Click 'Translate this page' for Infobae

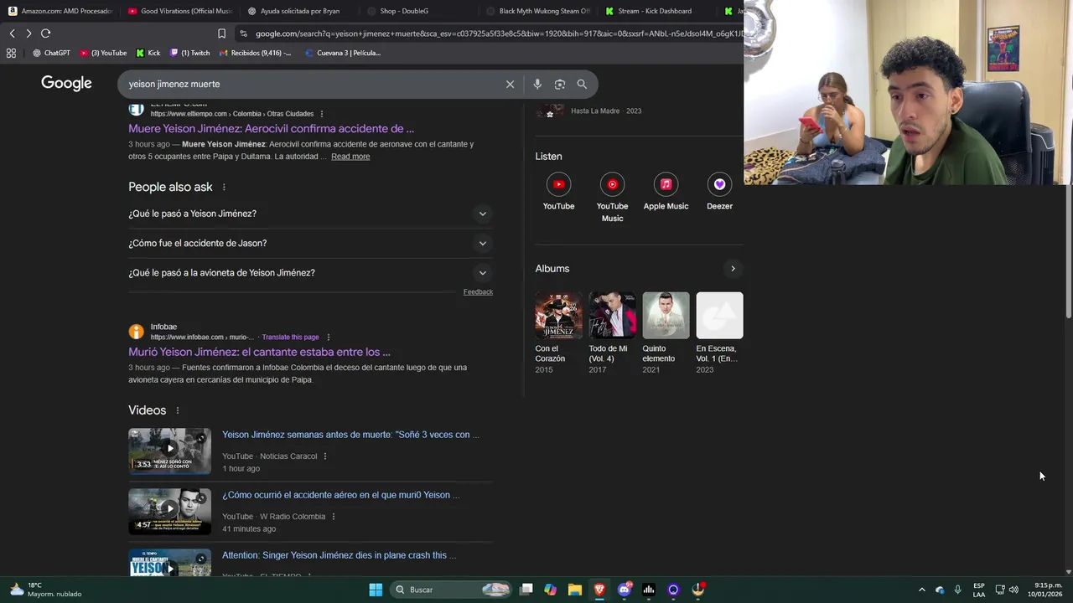tap(290, 337)
